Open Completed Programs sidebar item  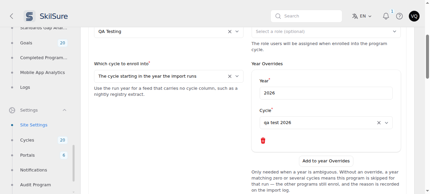point(44,58)
